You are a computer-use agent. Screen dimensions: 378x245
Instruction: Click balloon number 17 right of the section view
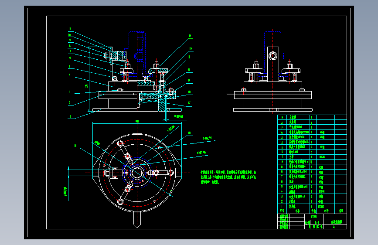pos(190,103)
